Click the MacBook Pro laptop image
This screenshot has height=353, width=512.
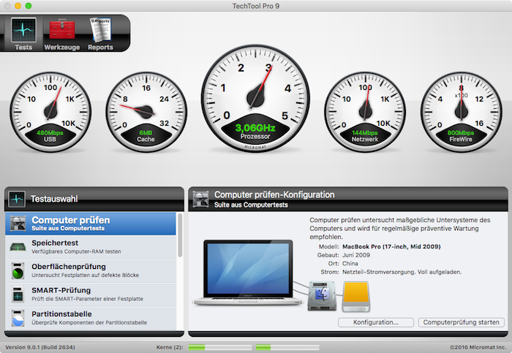(248, 273)
